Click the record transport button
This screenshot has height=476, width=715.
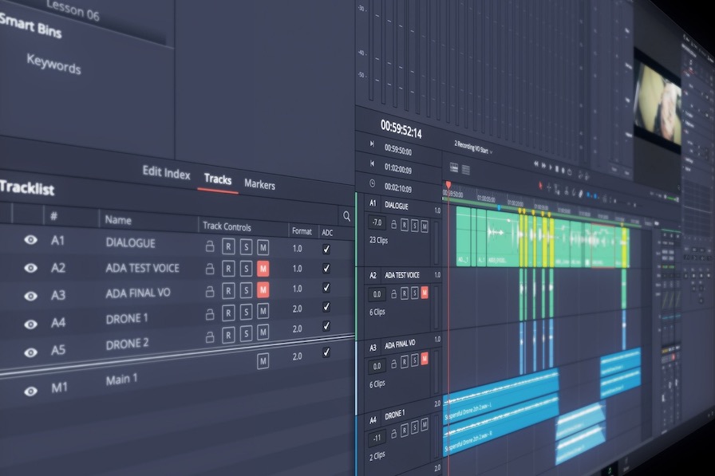tap(563, 171)
